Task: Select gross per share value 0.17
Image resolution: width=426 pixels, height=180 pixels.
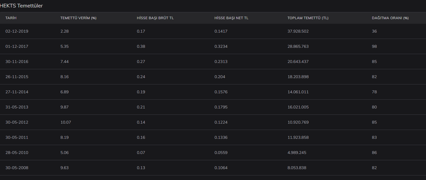Action: [x=141, y=31]
